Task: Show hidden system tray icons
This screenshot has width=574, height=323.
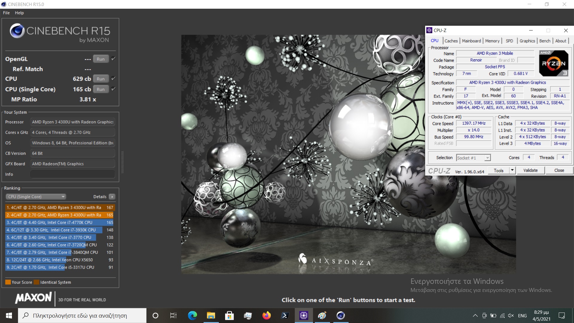Action: (475, 316)
